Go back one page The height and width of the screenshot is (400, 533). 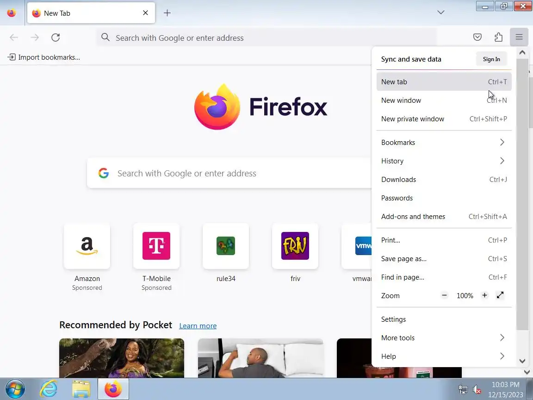pyautogui.click(x=14, y=37)
